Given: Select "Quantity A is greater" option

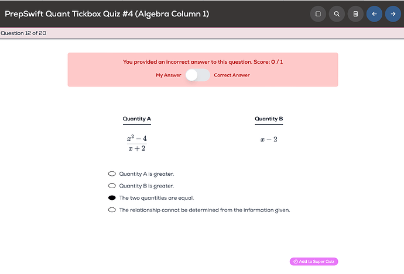Looking at the screenshot, I should pos(112,174).
